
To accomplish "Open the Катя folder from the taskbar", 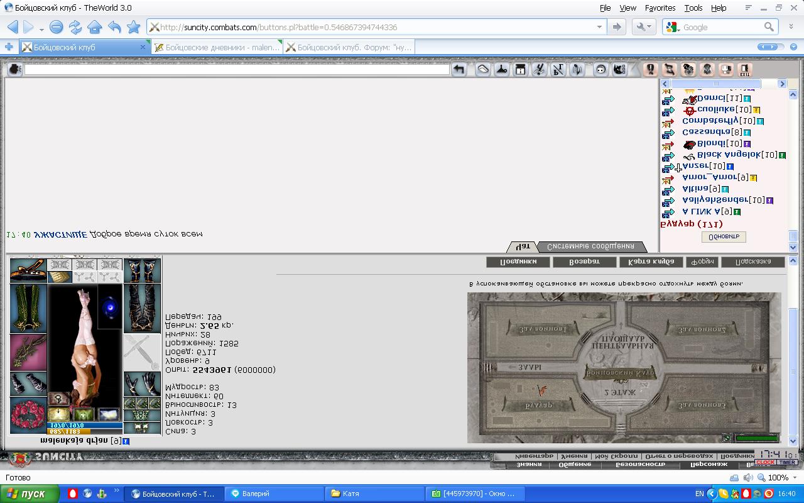I will (x=375, y=494).
